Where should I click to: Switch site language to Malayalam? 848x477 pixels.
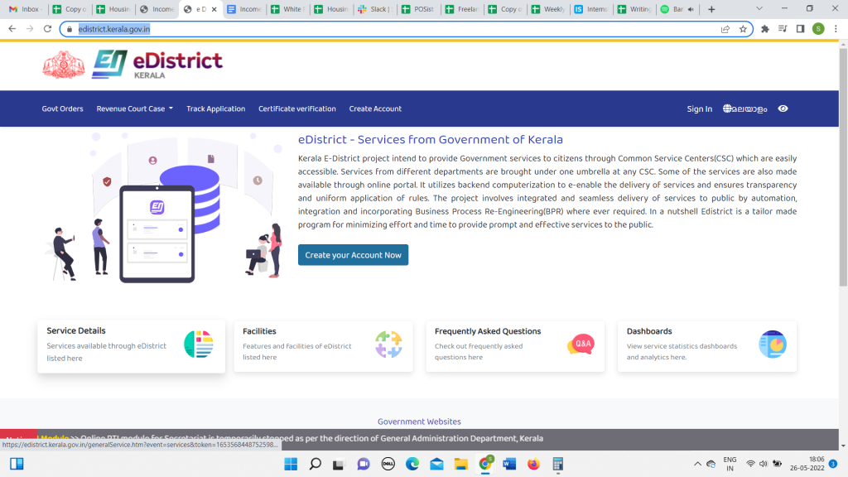click(x=745, y=108)
